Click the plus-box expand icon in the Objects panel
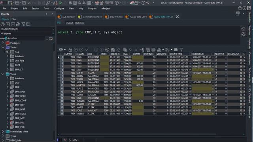This screenshot has height=142, width=253. point(8,24)
